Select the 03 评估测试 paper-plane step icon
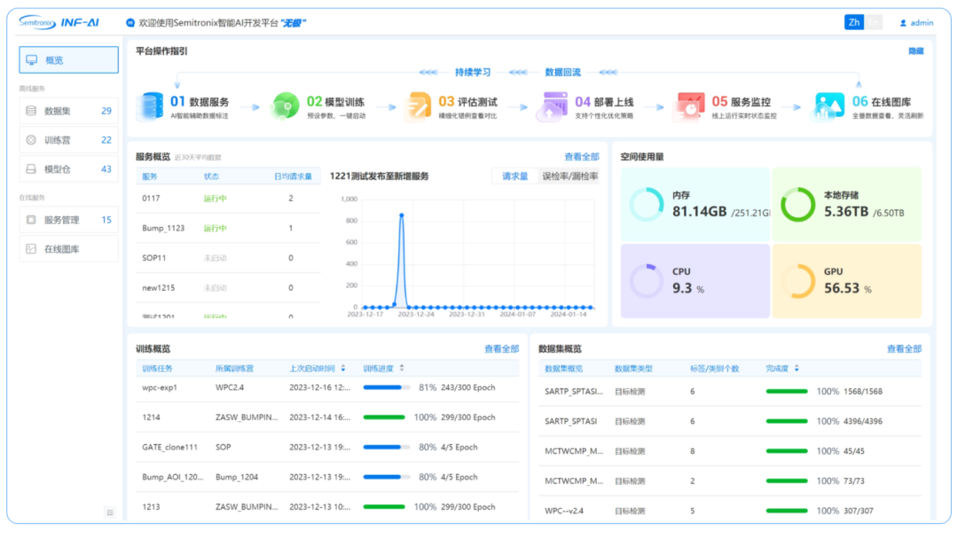The height and width of the screenshot is (538, 958). [415, 104]
